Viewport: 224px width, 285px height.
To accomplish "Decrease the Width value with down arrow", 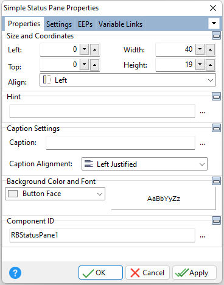I will coord(200,49).
